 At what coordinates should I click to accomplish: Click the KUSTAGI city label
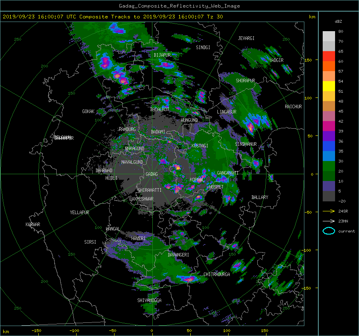point(200,146)
